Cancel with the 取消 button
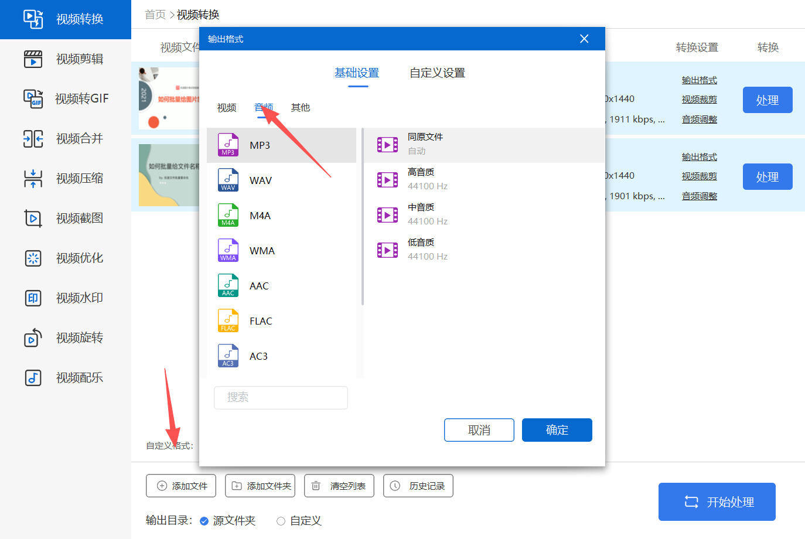 pos(479,430)
